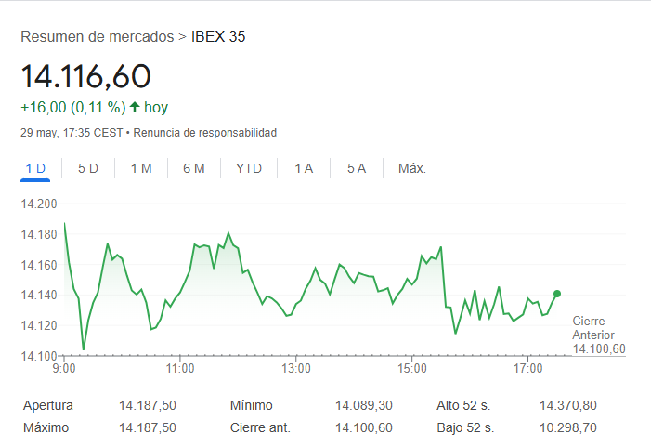Open the Resumen de mercados link
Viewport: 651px width, 447px height.
[98, 37]
